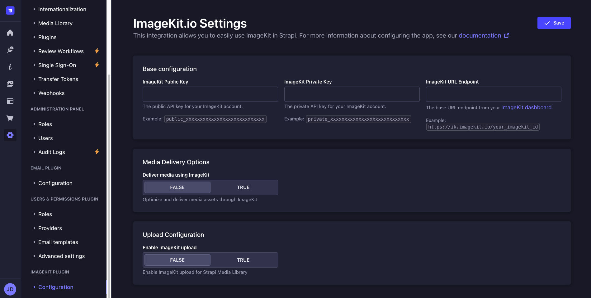Set Deliver media using ImageKit to FALSE

(177, 187)
